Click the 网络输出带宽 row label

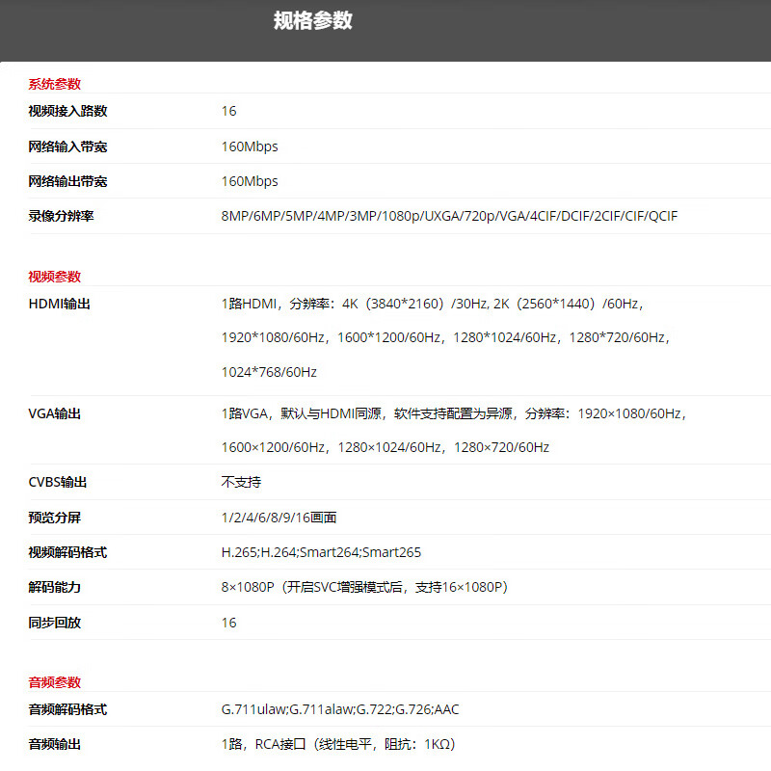click(67, 181)
